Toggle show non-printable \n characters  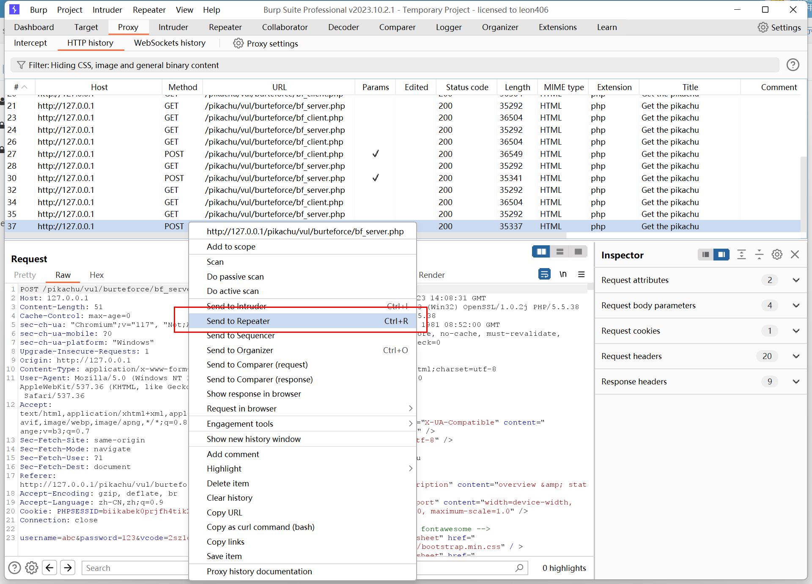pyautogui.click(x=563, y=274)
